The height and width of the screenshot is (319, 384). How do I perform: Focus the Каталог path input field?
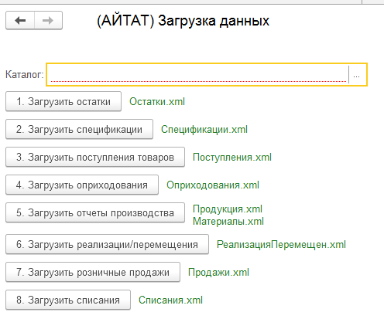pos(199,74)
